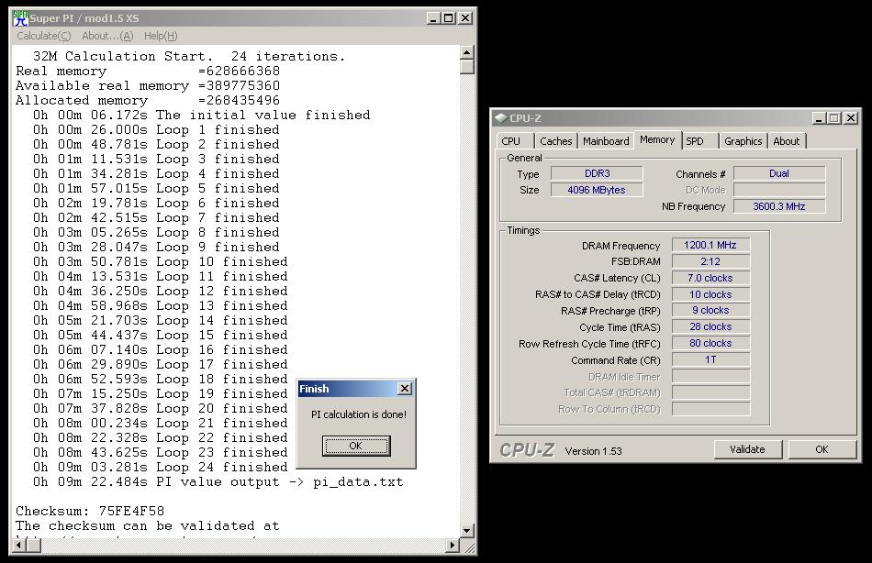872x563 pixels.
Task: Click the Dual Channels field
Action: point(779,173)
